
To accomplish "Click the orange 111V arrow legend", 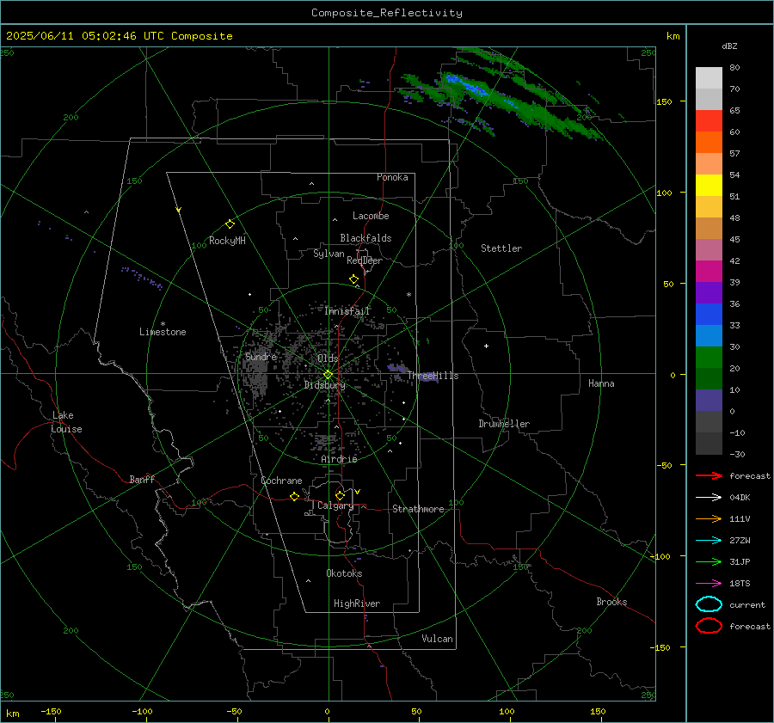I will click(x=709, y=518).
